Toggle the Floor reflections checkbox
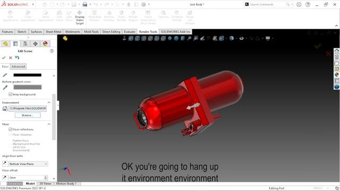Screen dimensions: 340x191 10,129
